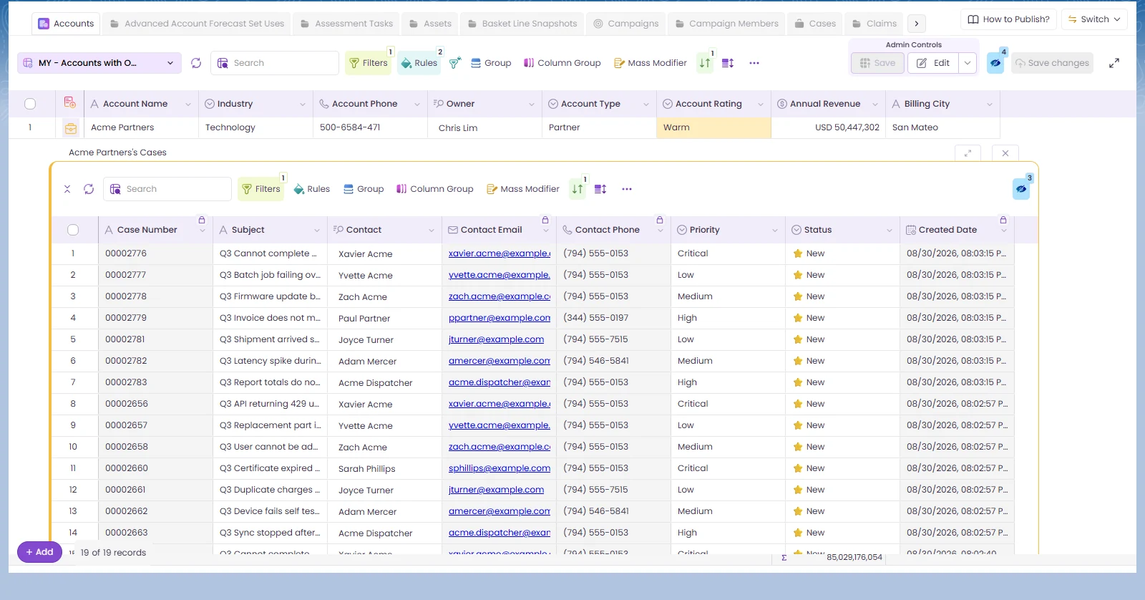Open the sort icon in Accounts toolbar

(x=705, y=63)
